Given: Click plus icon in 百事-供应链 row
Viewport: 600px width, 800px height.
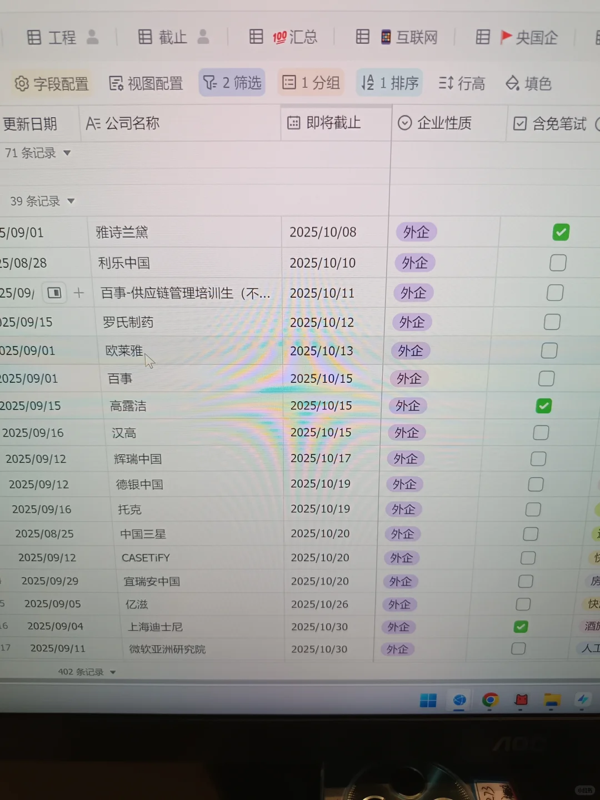Looking at the screenshot, I should 79,292.
